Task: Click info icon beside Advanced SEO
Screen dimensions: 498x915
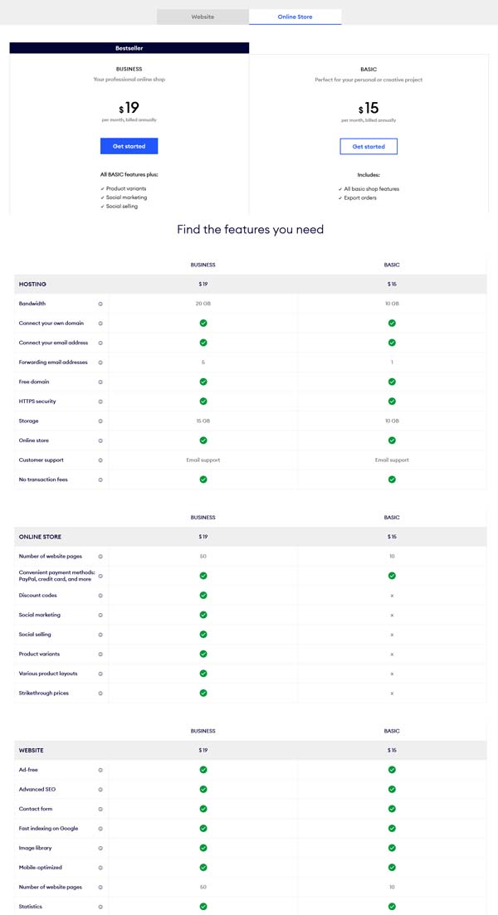Action: (x=100, y=789)
